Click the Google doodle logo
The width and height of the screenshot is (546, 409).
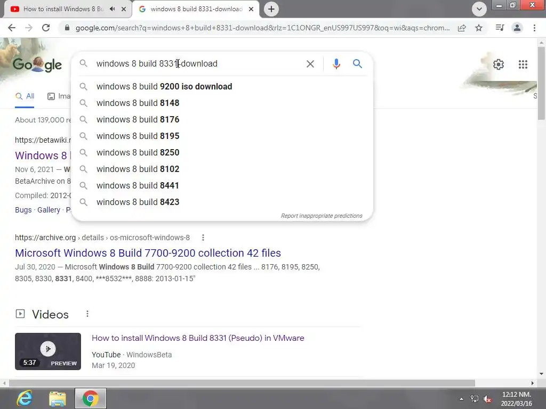coord(37,64)
